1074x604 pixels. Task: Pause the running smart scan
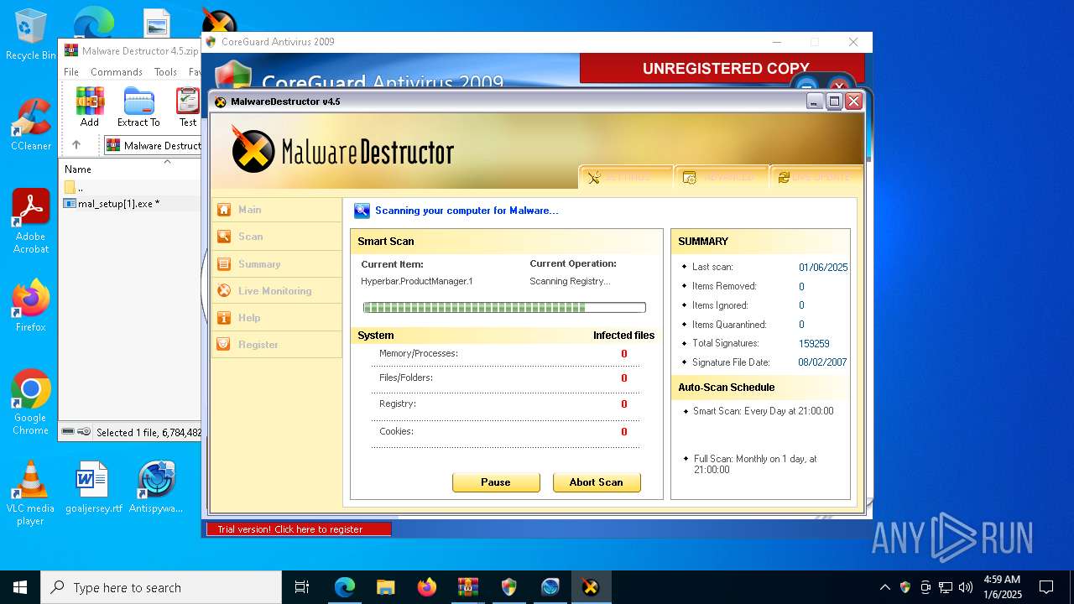click(496, 482)
